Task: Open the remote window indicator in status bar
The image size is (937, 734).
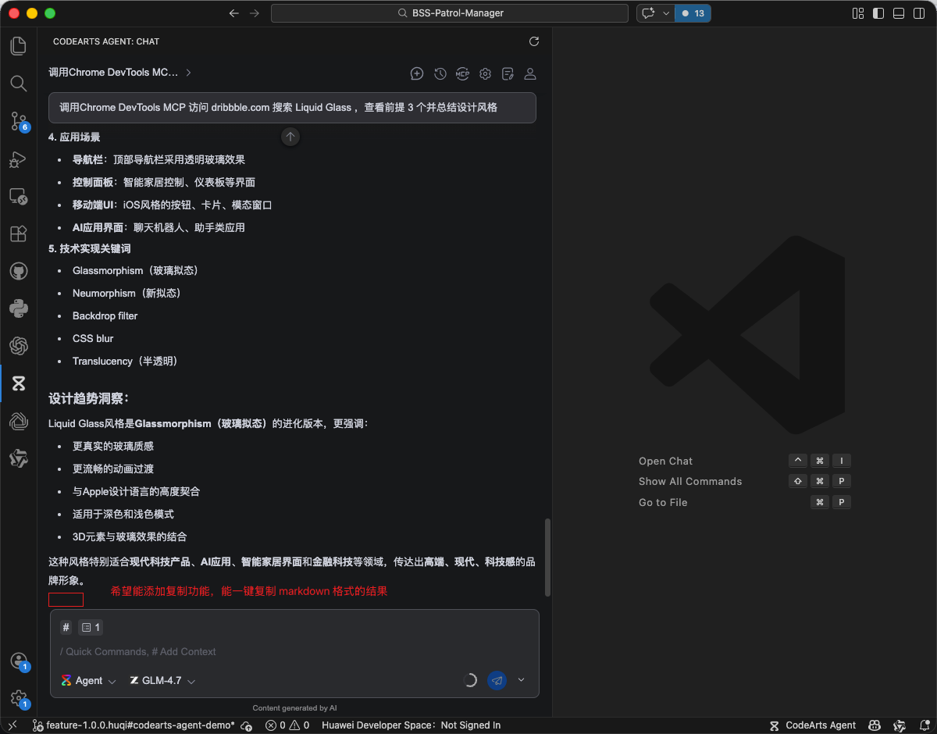Action: (12, 725)
